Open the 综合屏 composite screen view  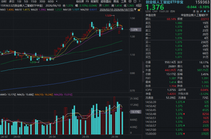point(80,2)
